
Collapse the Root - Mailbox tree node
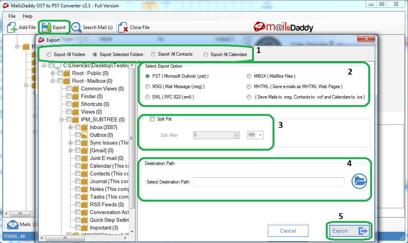pyautogui.click(x=52, y=81)
